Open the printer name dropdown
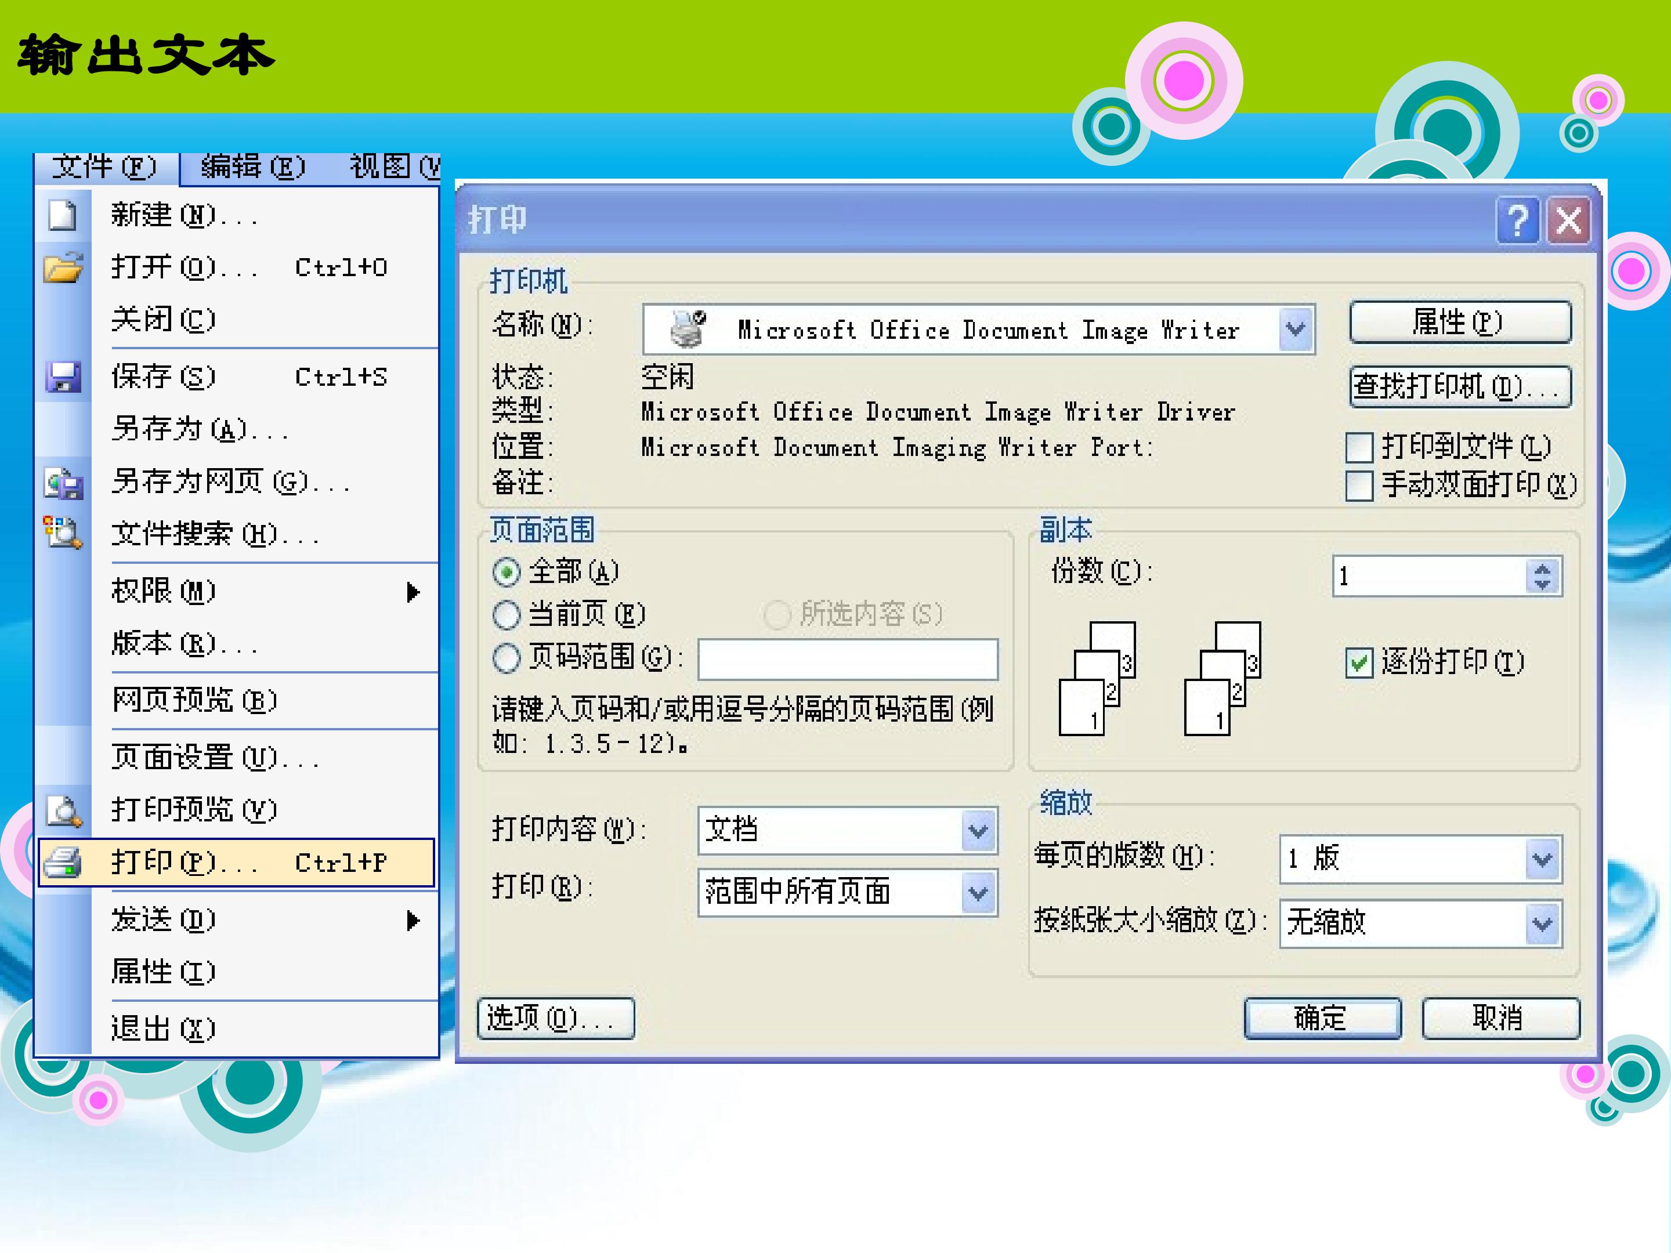The image size is (1671, 1253). tap(1296, 329)
